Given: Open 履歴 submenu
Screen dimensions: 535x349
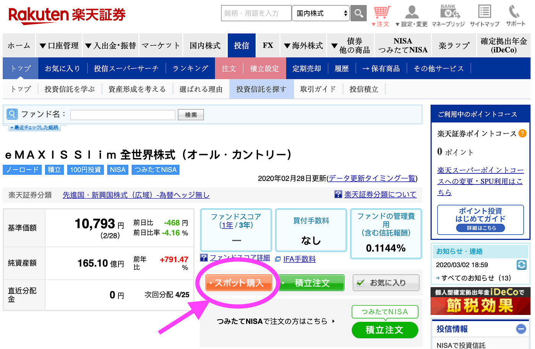Looking at the screenshot, I should [342, 68].
